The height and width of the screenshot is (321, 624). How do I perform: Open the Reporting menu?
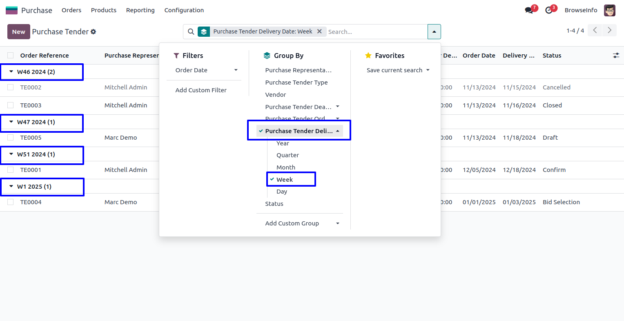click(140, 10)
